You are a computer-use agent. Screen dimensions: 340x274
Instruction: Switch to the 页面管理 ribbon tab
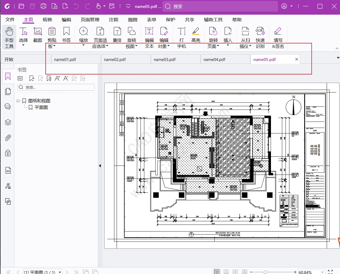point(90,20)
